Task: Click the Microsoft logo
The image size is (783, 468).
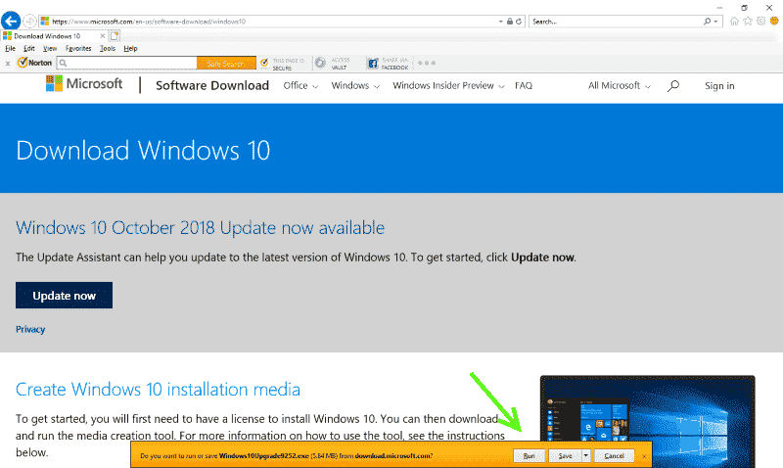Action: coord(84,83)
